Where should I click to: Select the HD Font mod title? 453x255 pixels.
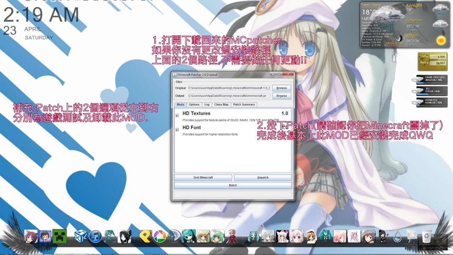pos(191,127)
